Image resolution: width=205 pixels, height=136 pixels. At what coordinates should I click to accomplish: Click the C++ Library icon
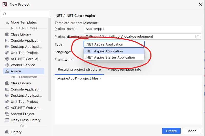[7, 132]
